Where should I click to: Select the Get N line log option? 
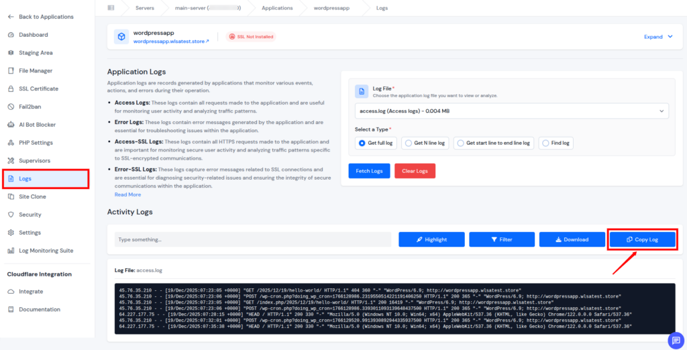tap(425, 143)
